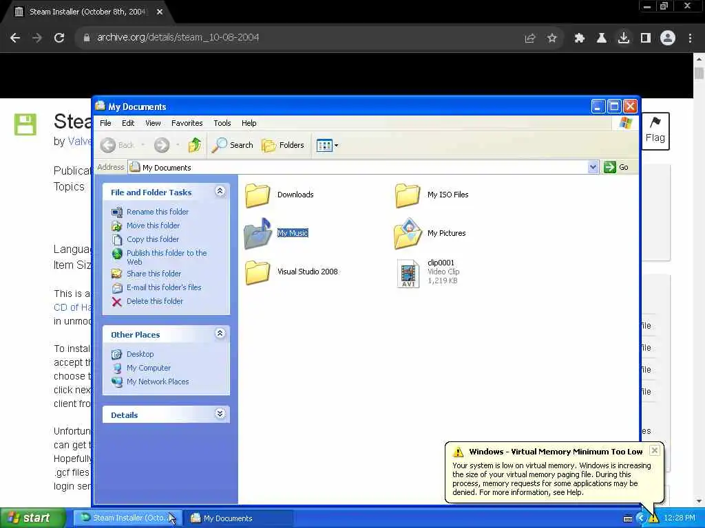
Task: Go back in the browser window
Action: click(15, 38)
